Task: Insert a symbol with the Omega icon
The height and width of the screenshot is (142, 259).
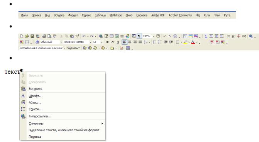Action: [x=175, y=36]
